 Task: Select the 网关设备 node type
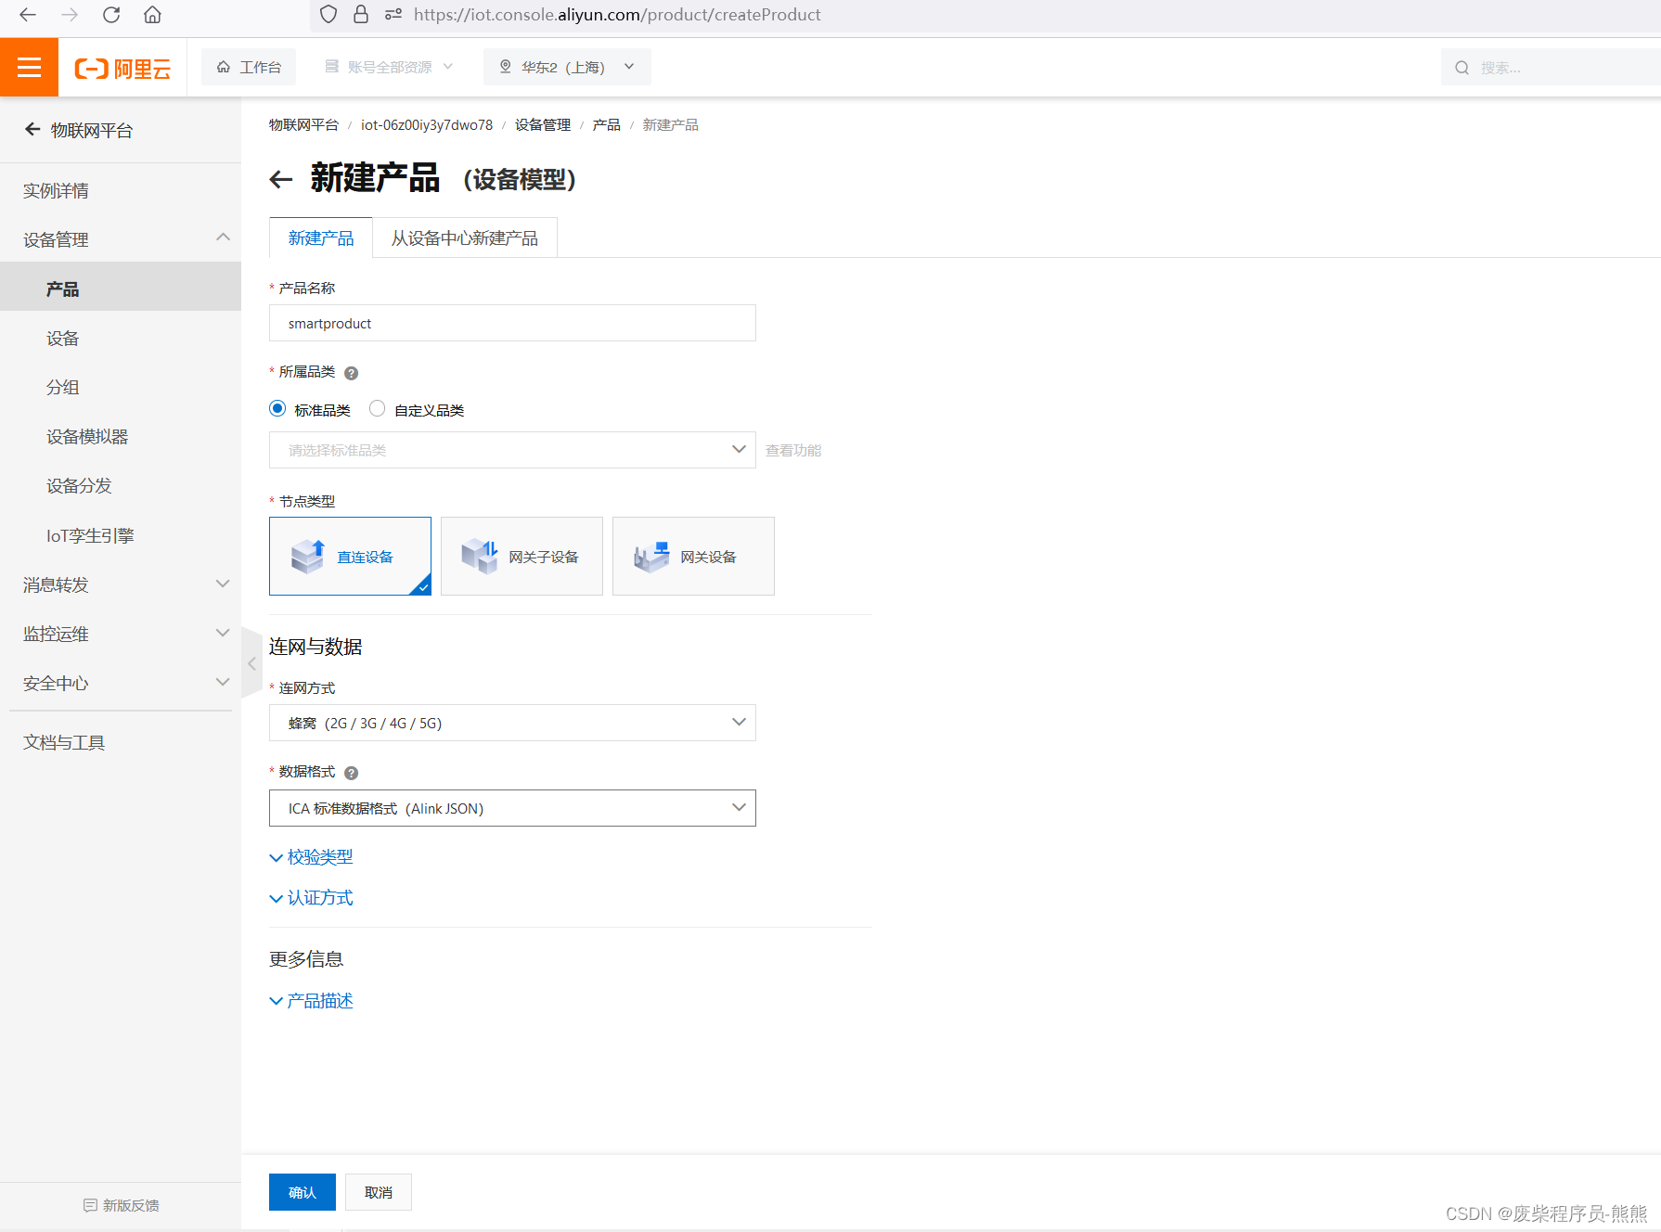693,556
